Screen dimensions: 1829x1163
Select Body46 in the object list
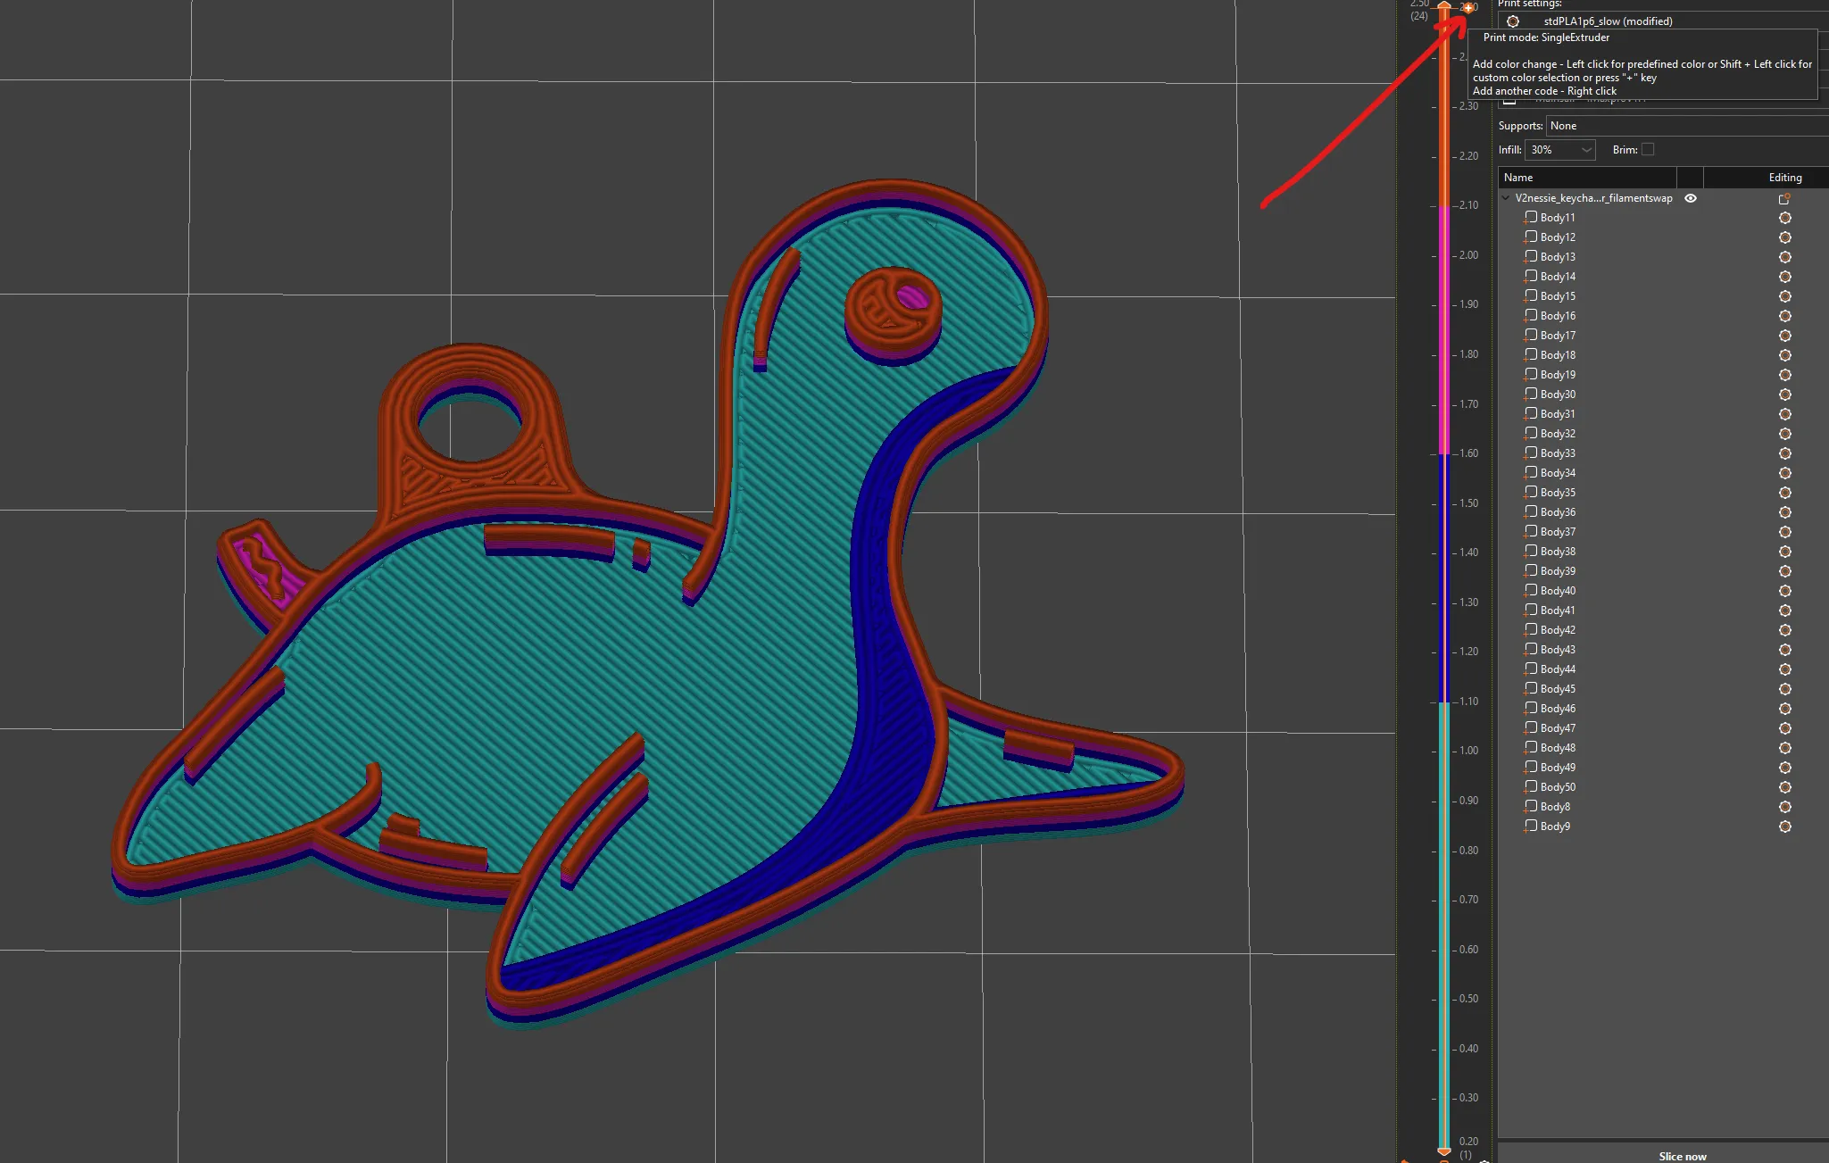(x=1558, y=709)
